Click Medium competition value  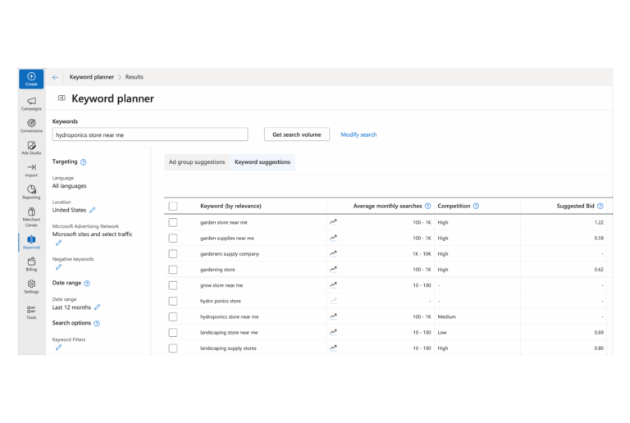[x=446, y=316]
